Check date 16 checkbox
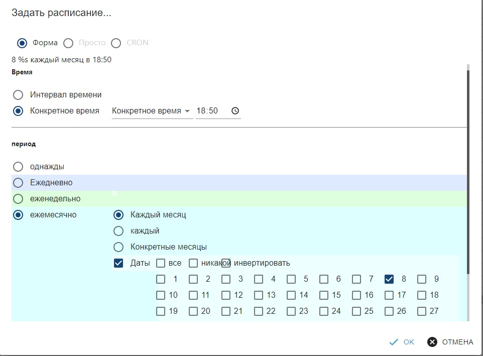The image size is (483, 356). (x=356, y=295)
